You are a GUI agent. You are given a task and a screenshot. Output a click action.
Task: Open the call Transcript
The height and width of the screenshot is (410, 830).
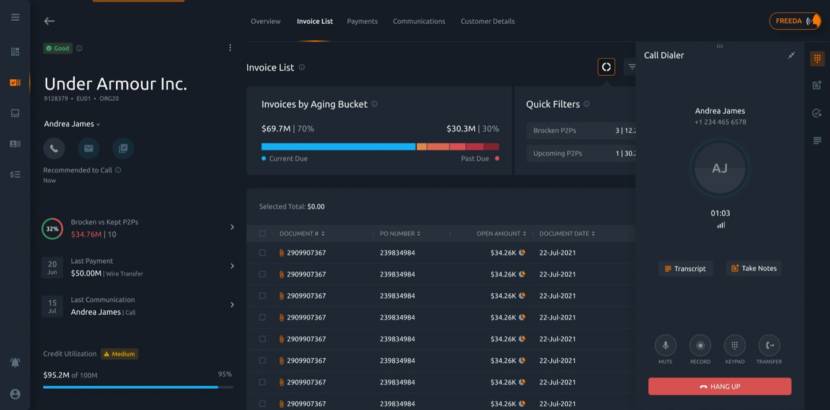click(x=685, y=268)
